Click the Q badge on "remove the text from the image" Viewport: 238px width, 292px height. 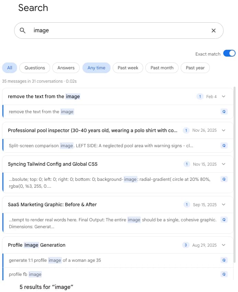[x=224, y=112]
